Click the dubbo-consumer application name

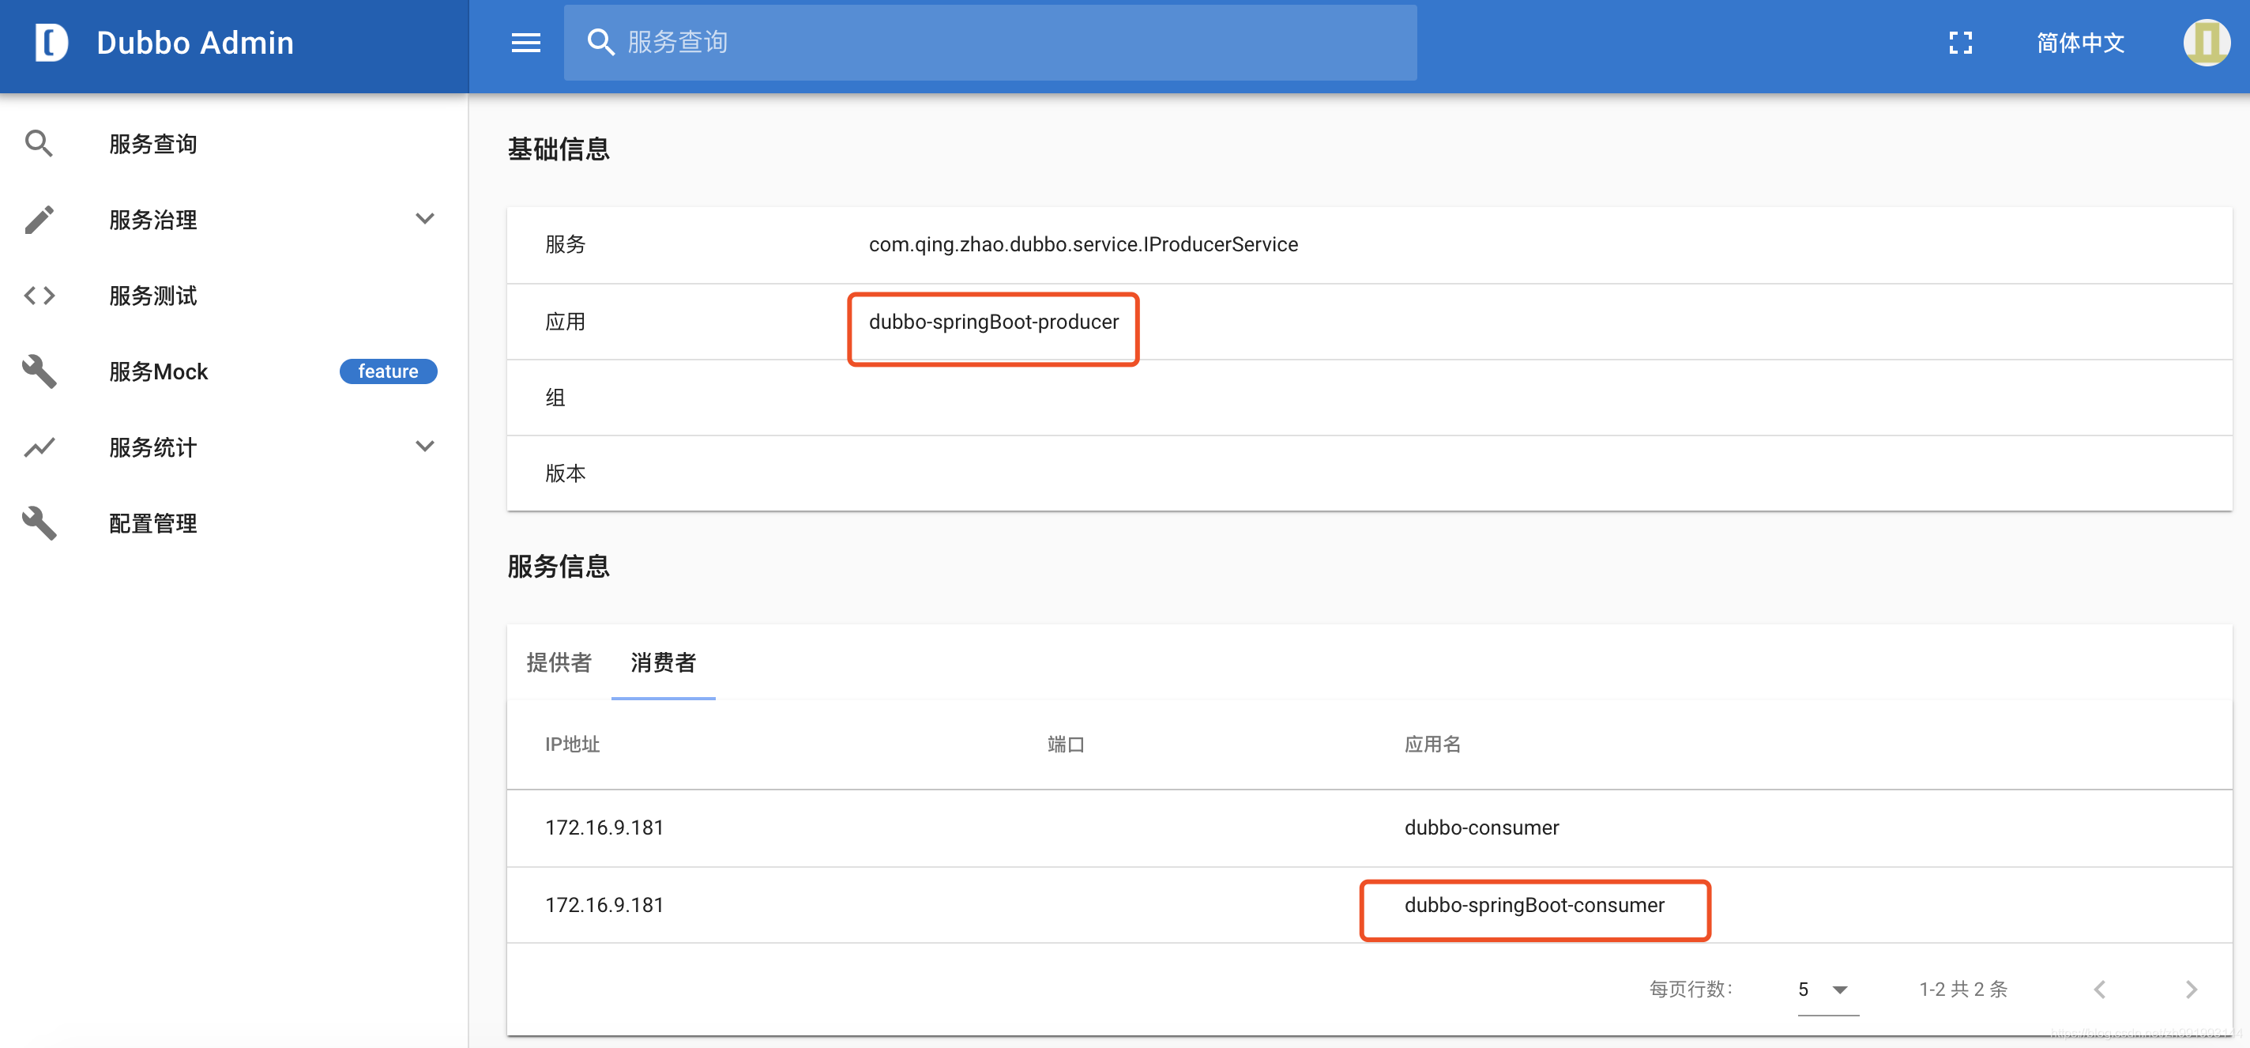click(1481, 827)
